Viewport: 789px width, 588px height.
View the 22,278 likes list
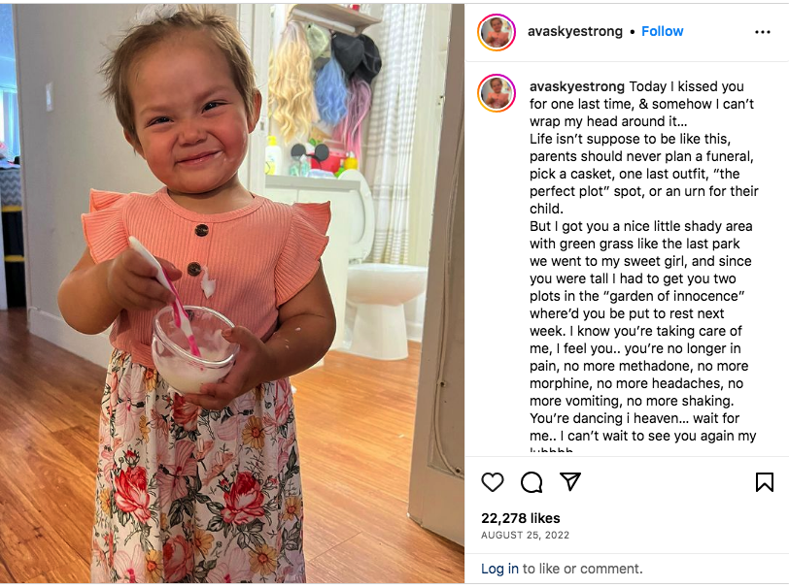point(520,518)
